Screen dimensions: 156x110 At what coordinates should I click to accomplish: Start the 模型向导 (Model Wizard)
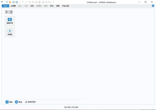click(10, 21)
